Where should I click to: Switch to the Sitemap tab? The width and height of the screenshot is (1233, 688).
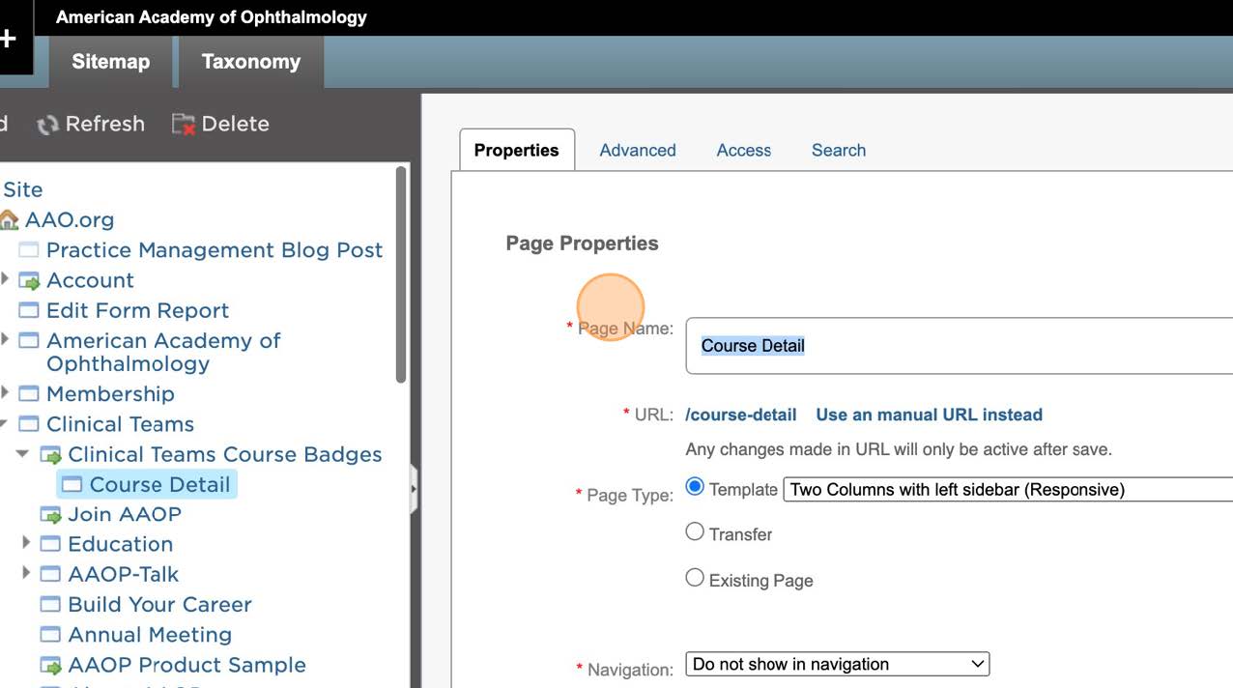[110, 62]
